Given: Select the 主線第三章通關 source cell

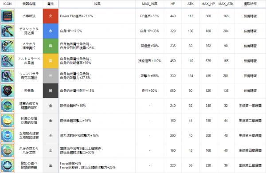Looking at the screenshot, I should pos(250,136).
